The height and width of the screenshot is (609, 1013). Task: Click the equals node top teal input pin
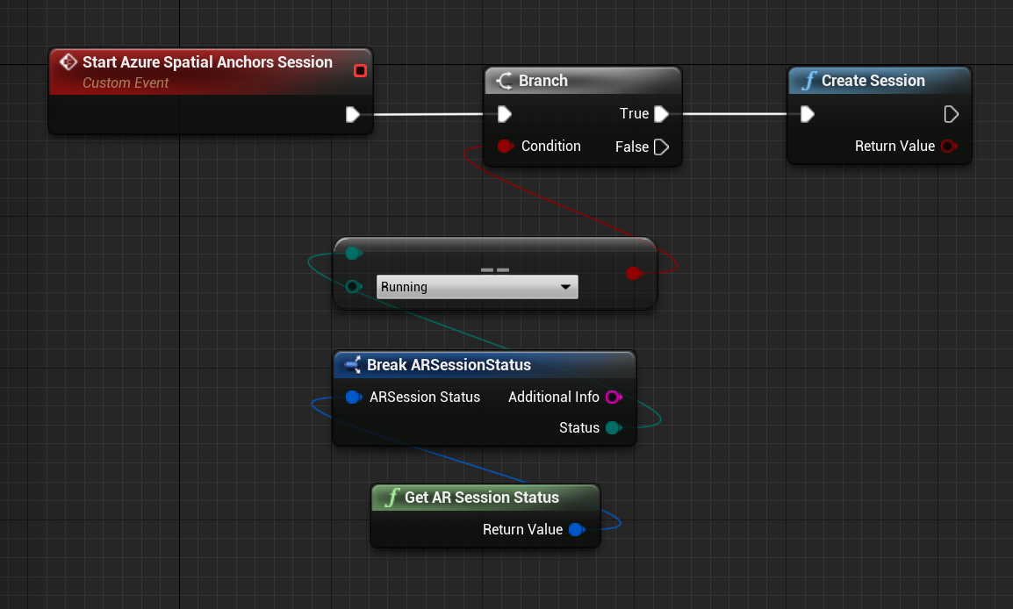353,253
